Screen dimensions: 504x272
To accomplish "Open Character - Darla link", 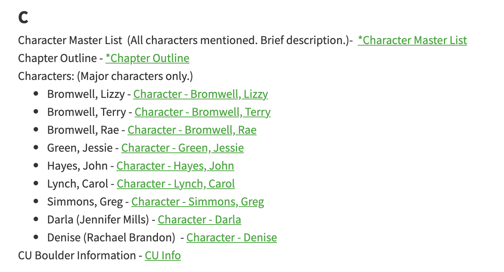I will pos(199,219).
